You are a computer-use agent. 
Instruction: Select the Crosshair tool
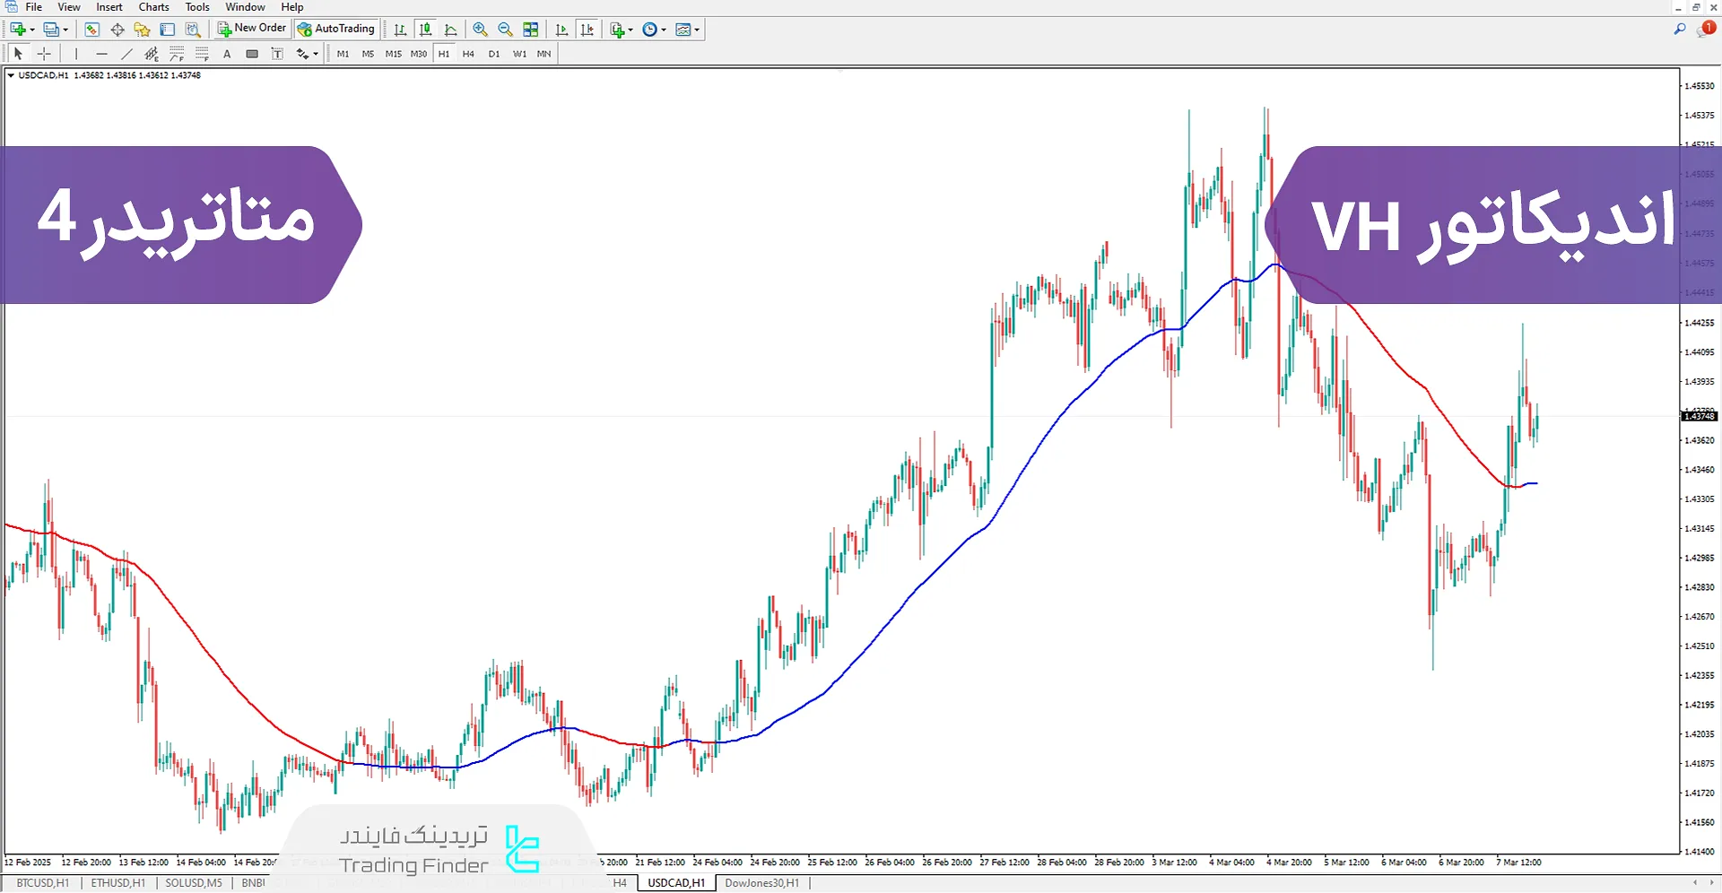(x=44, y=54)
